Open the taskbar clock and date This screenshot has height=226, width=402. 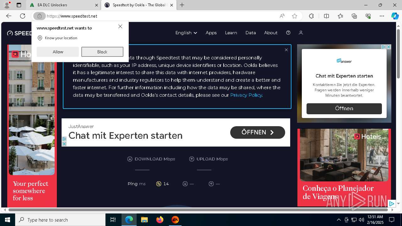(x=375, y=220)
